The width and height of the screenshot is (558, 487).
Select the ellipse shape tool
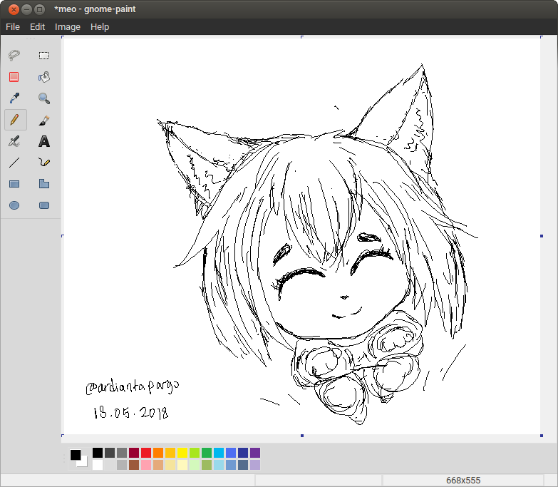[14, 205]
